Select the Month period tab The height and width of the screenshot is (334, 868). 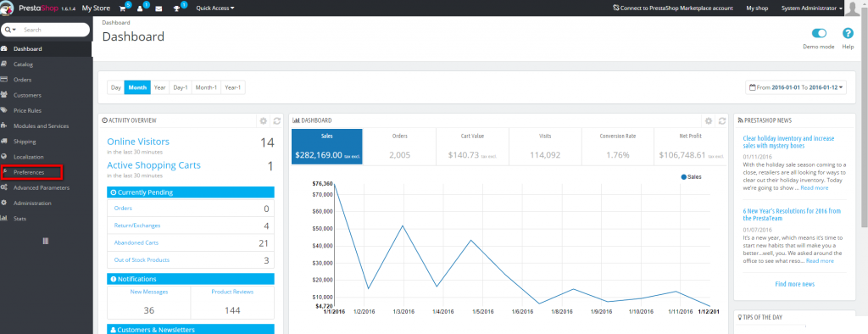pos(137,87)
